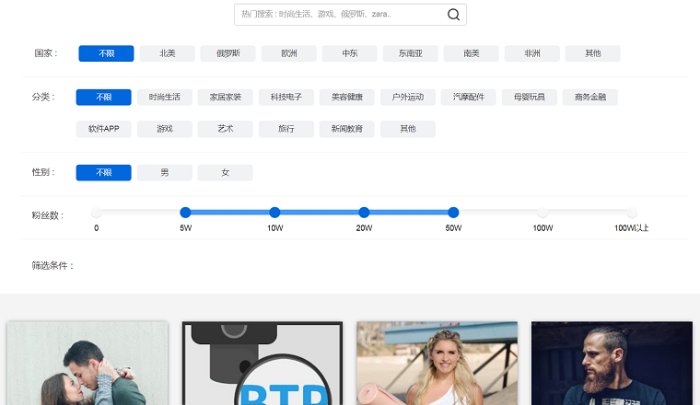Select country filter 不限
Screen dimensions: 700x405
(106, 53)
